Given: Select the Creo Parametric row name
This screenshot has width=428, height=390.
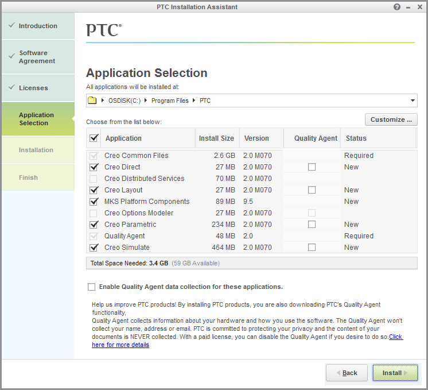Looking at the screenshot, I should click(x=130, y=225).
